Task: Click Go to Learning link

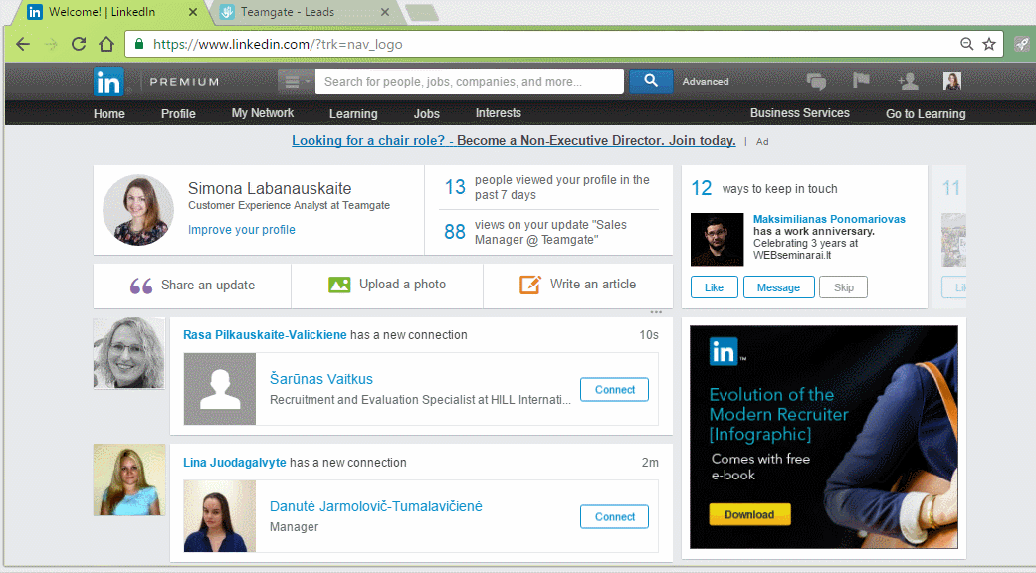Action: click(x=926, y=114)
